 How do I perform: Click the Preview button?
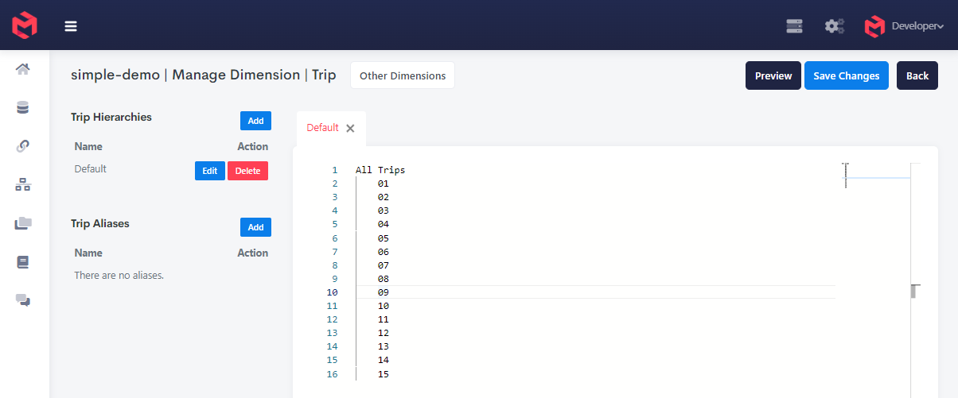click(x=773, y=75)
